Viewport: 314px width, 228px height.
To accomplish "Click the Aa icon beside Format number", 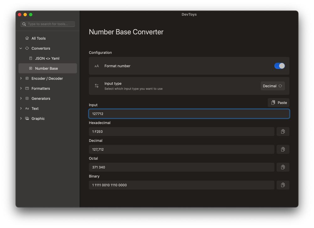I will click(96, 66).
